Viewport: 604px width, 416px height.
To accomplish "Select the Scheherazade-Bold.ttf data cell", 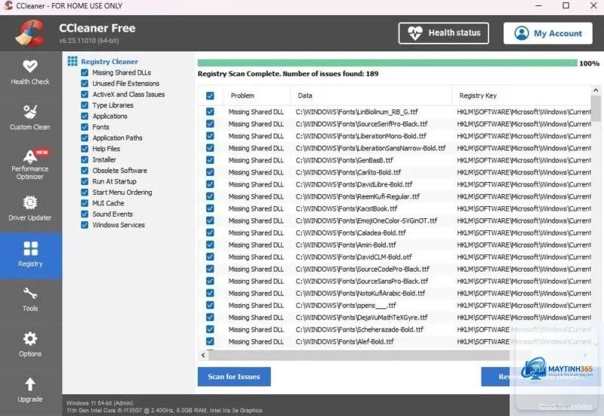I will [x=359, y=329].
